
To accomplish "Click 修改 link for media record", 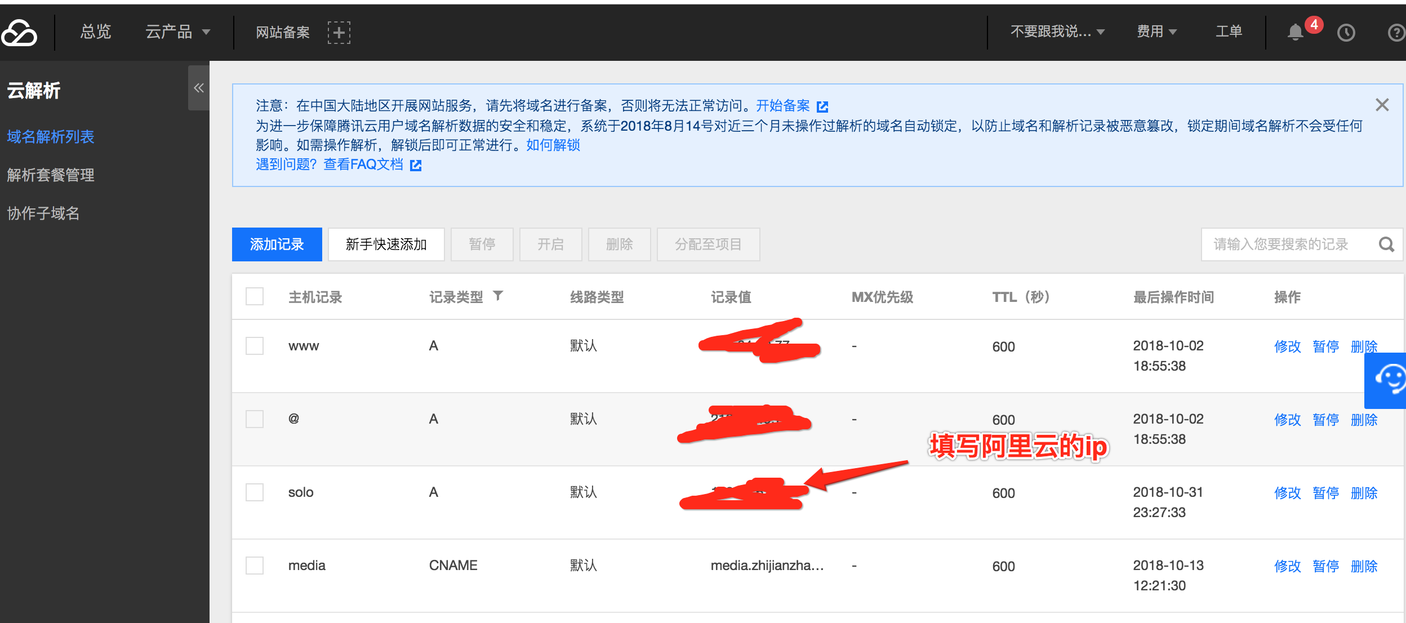I will tap(1287, 566).
